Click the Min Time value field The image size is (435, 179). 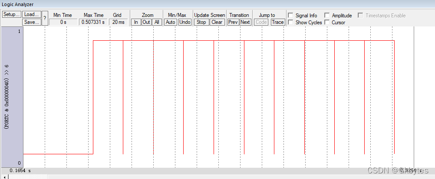pos(63,22)
